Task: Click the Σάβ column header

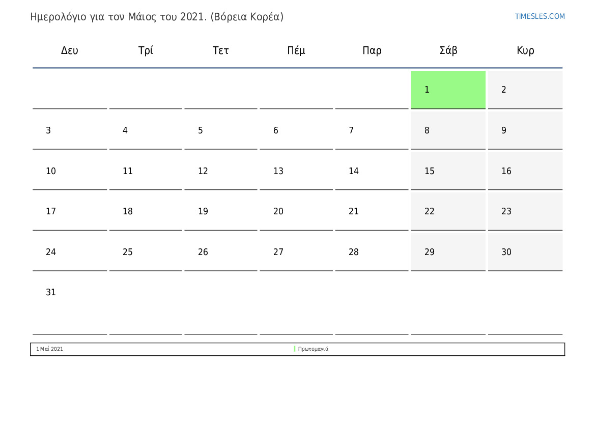Action: (448, 50)
